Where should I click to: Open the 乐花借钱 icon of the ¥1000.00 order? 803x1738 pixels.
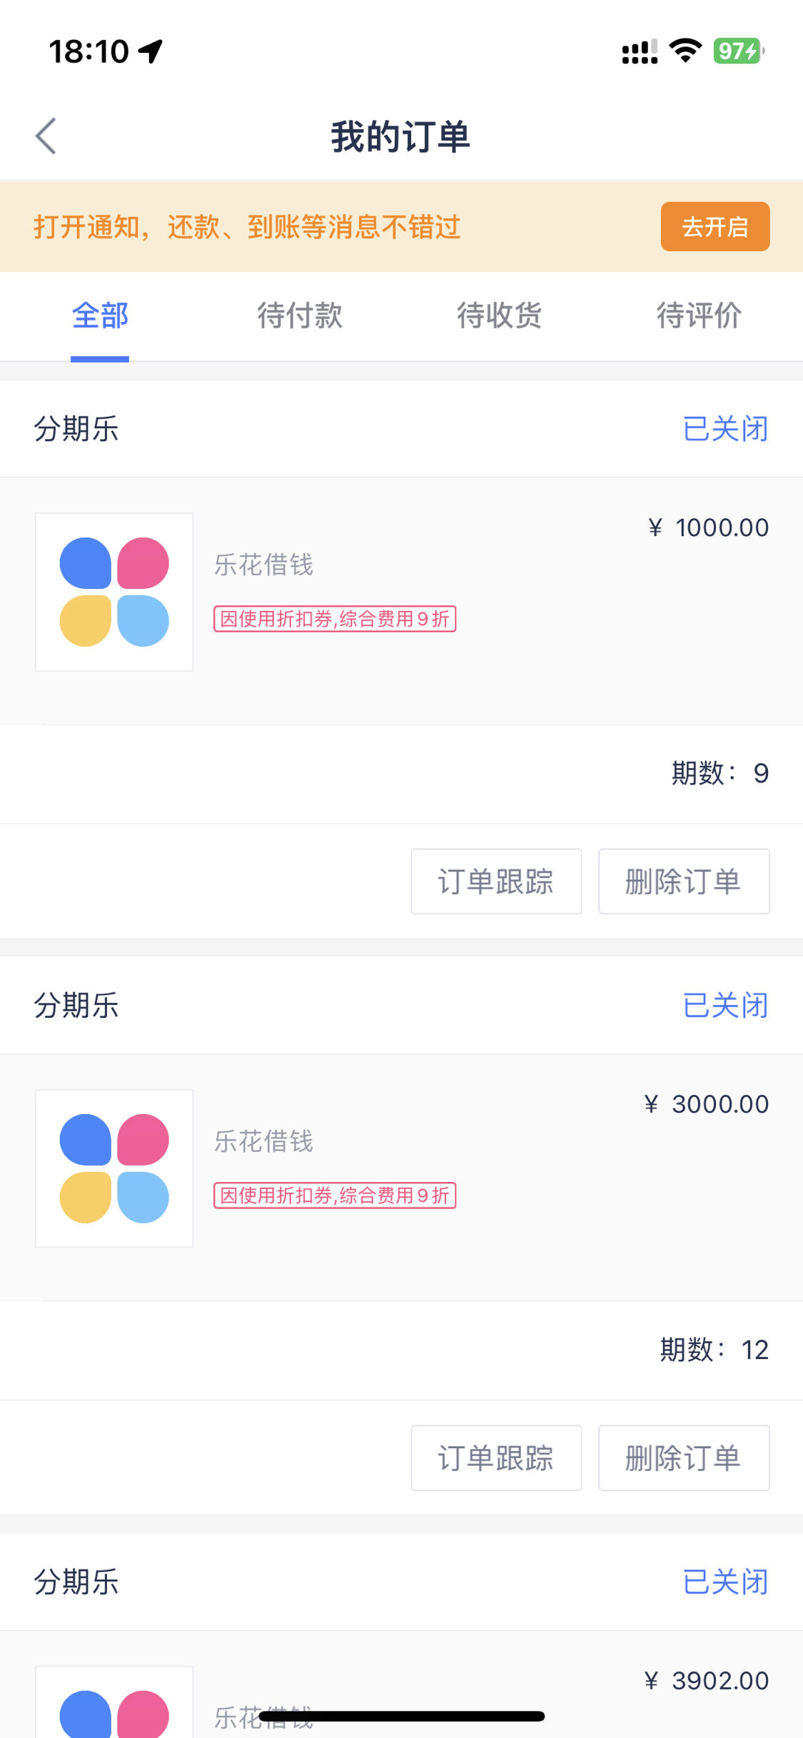point(114,592)
